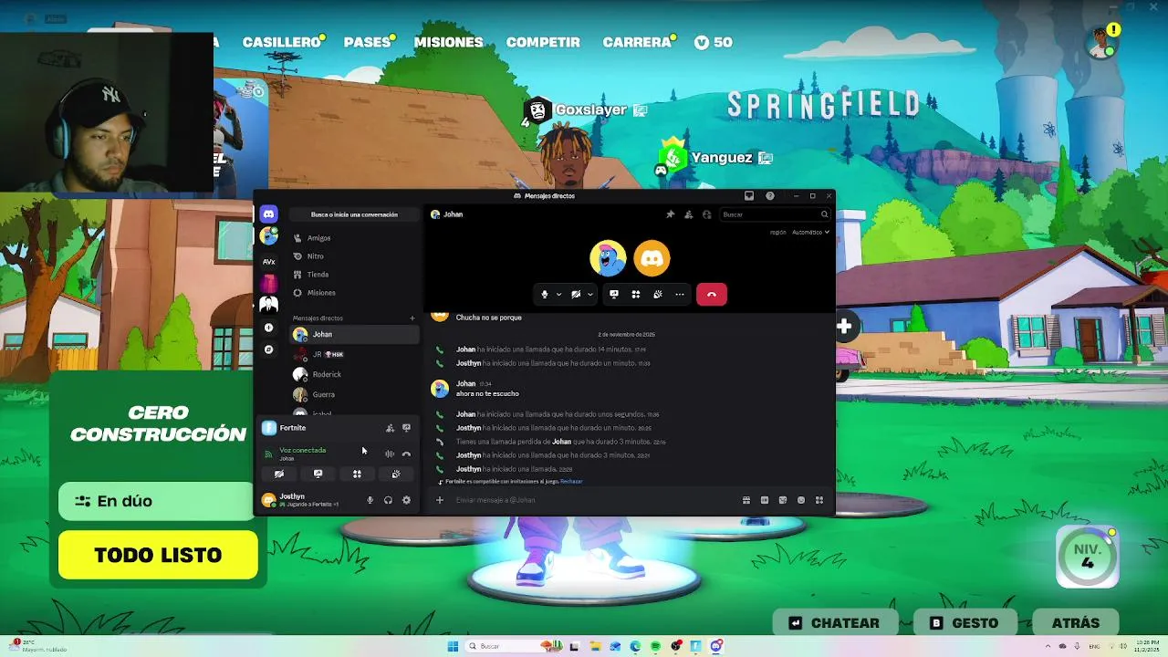Click the Busca o inicia una conversación field

pos(354,214)
